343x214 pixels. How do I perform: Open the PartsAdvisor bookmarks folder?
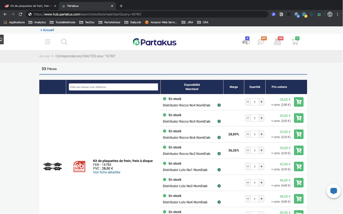[x=109, y=22]
